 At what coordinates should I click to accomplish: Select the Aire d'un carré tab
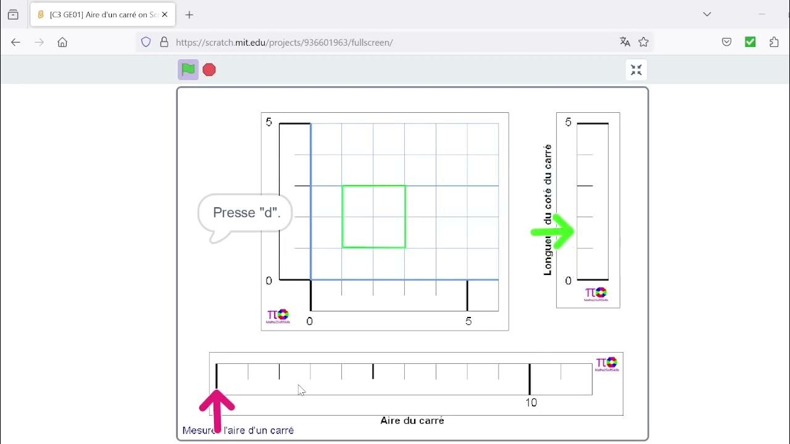(x=103, y=14)
